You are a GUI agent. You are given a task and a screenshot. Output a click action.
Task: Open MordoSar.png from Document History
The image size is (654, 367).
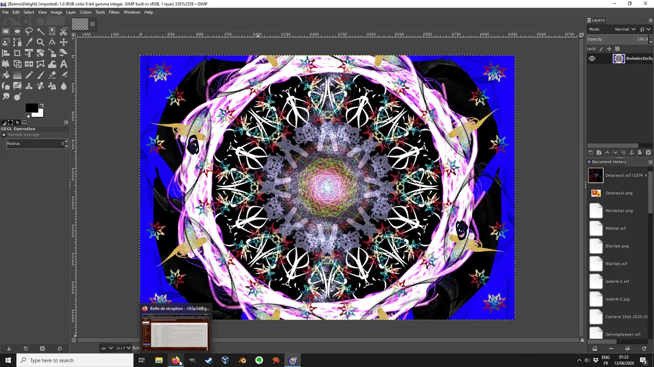tap(618, 211)
